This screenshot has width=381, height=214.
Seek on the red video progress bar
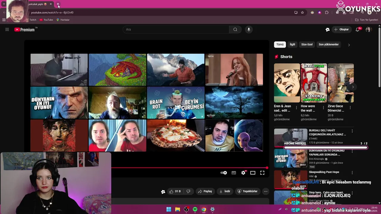click(189, 168)
